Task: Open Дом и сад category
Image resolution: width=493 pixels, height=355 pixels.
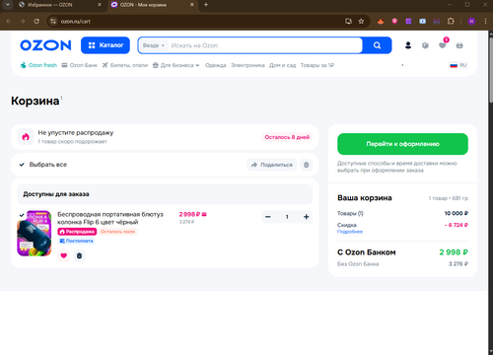Action: pos(283,65)
